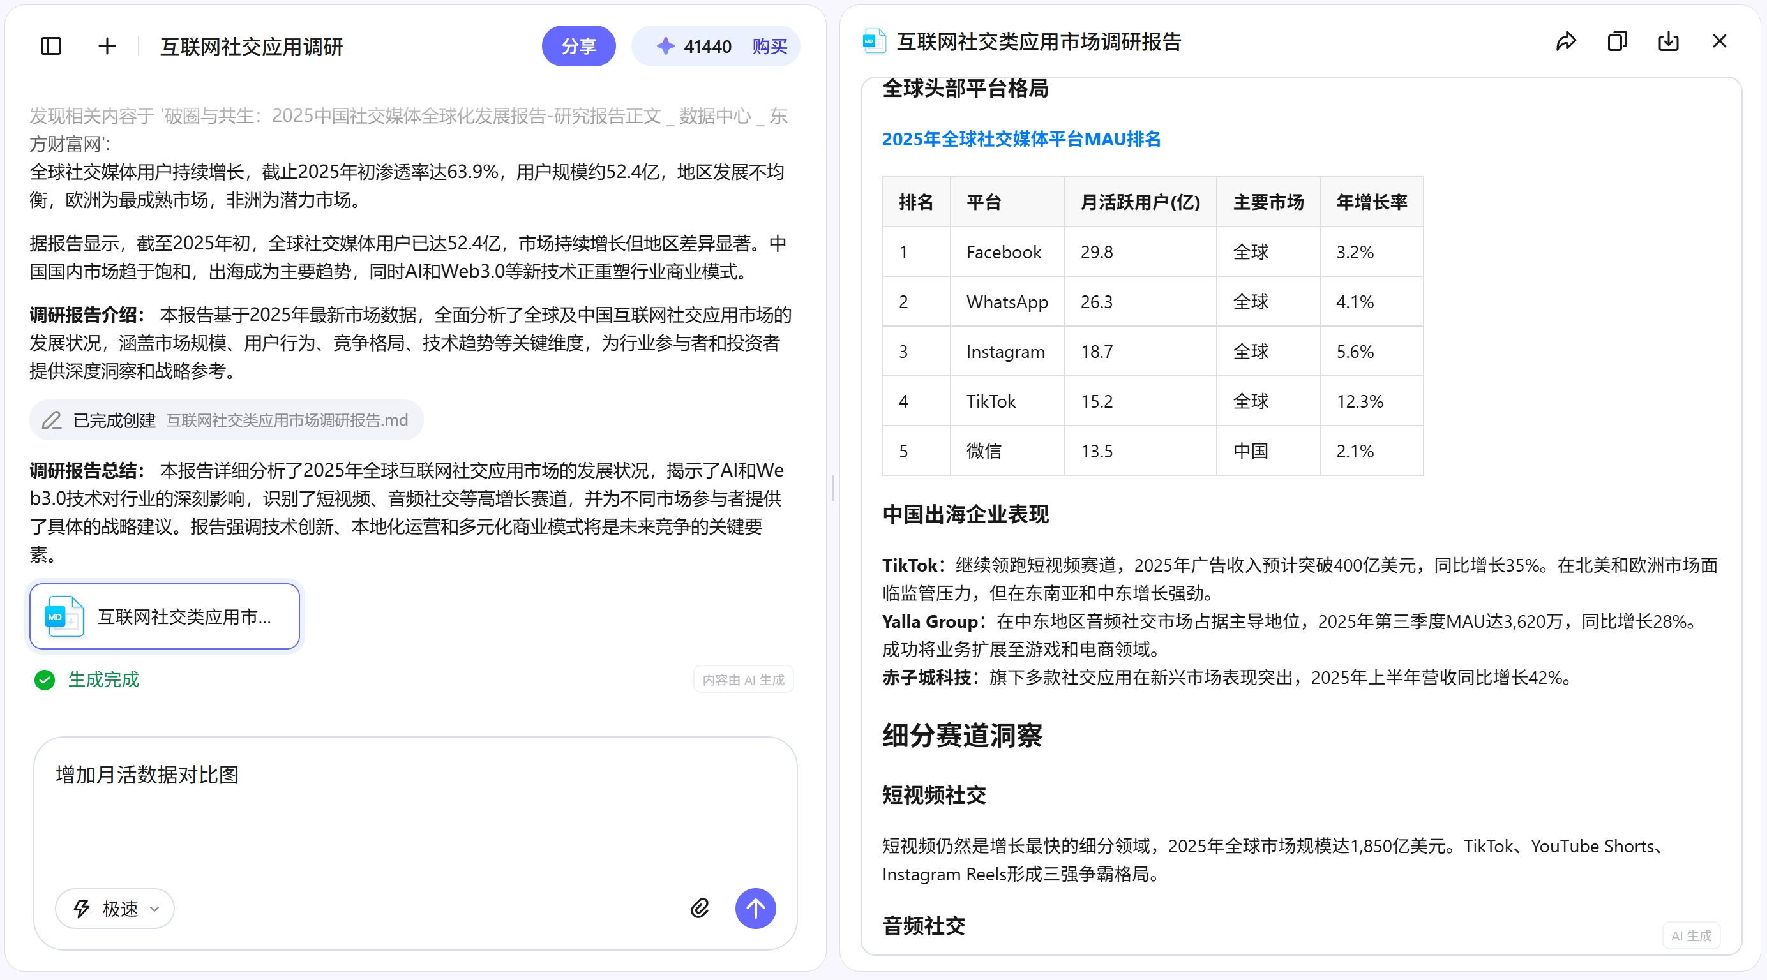Send message with purple arrow button
This screenshot has height=980, width=1767.
click(755, 908)
